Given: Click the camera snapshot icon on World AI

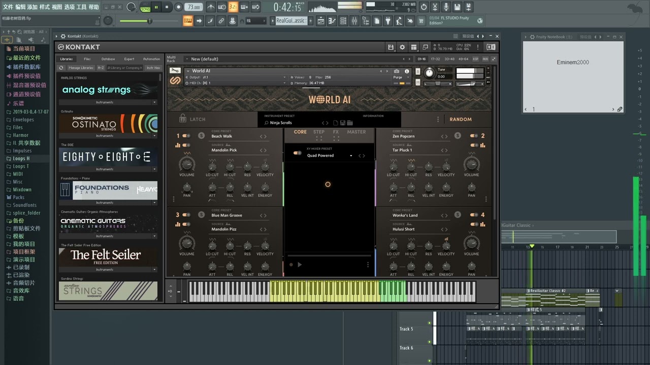Looking at the screenshot, I should [x=397, y=71].
